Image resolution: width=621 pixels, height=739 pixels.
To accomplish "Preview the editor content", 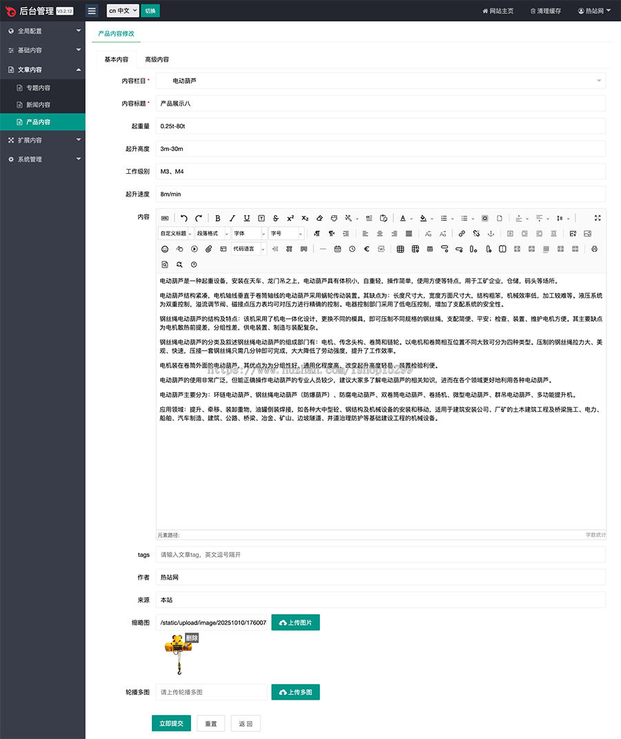I will coord(164,264).
